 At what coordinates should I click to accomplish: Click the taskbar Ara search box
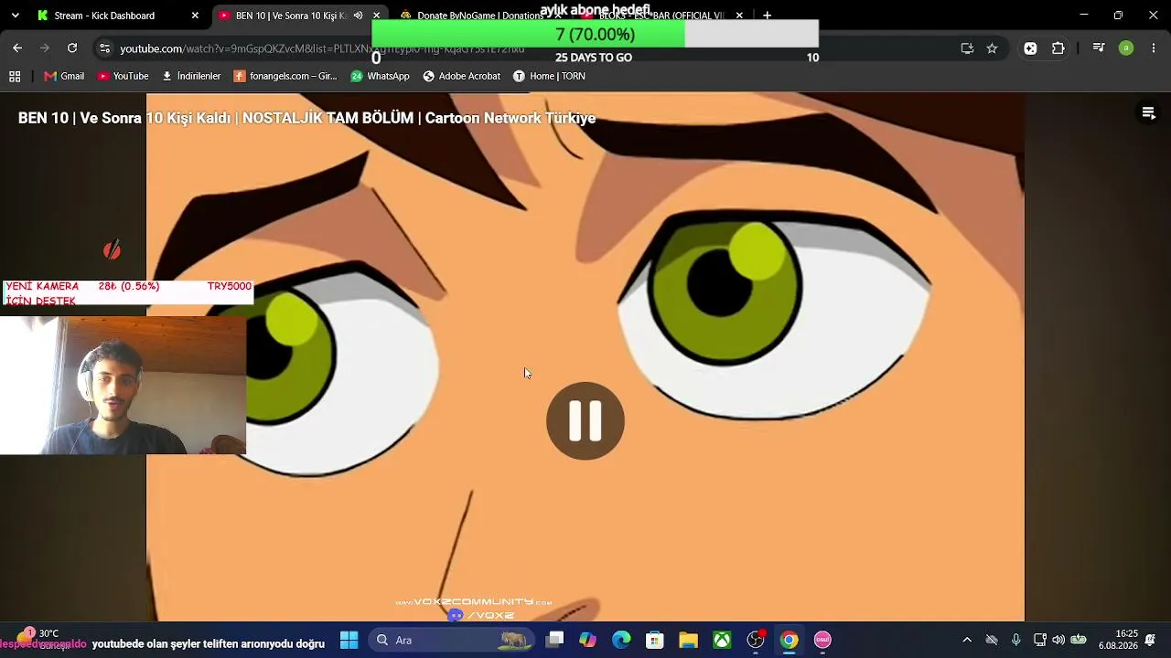point(449,640)
